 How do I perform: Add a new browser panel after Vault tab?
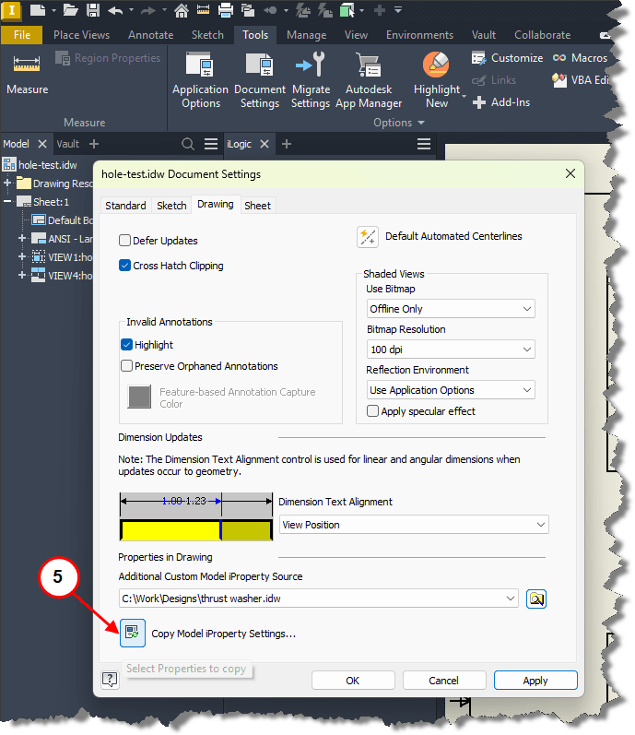94,144
